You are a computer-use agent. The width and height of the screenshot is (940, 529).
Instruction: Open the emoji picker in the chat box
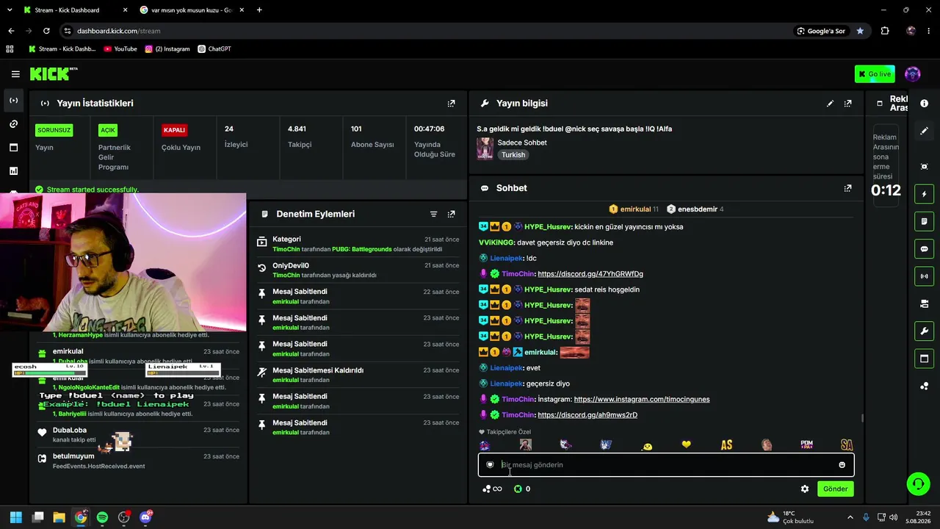click(842, 465)
